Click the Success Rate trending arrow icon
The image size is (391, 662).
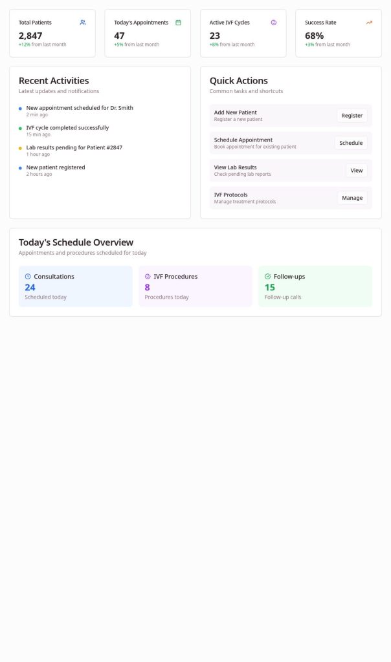point(369,23)
